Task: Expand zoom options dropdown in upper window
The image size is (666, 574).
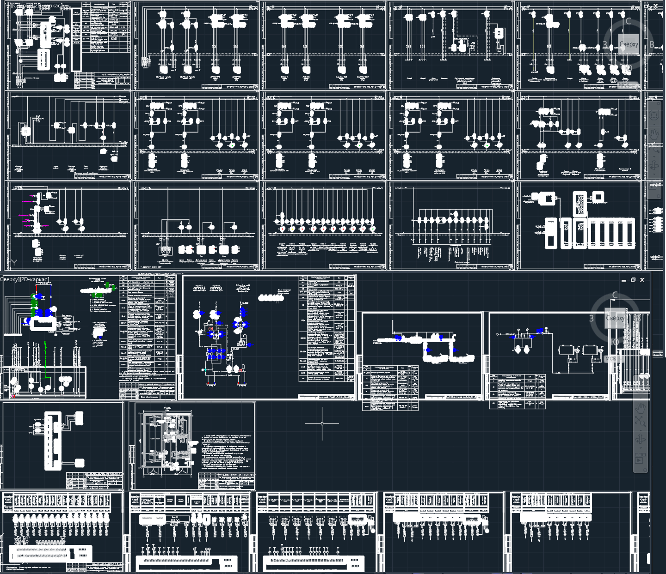Action: click(x=654, y=157)
